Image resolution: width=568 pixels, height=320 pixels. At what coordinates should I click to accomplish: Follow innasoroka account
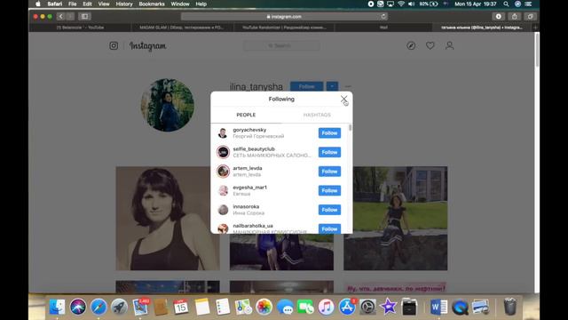coord(329,210)
